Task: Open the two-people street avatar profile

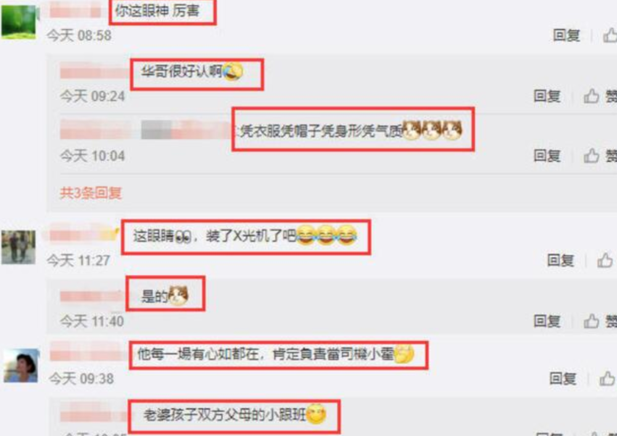Action: pos(19,247)
